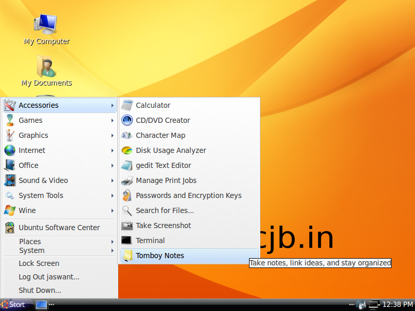The height and width of the screenshot is (311, 415).
Task: Expand the Office submenu arrow
Action: 113,165
